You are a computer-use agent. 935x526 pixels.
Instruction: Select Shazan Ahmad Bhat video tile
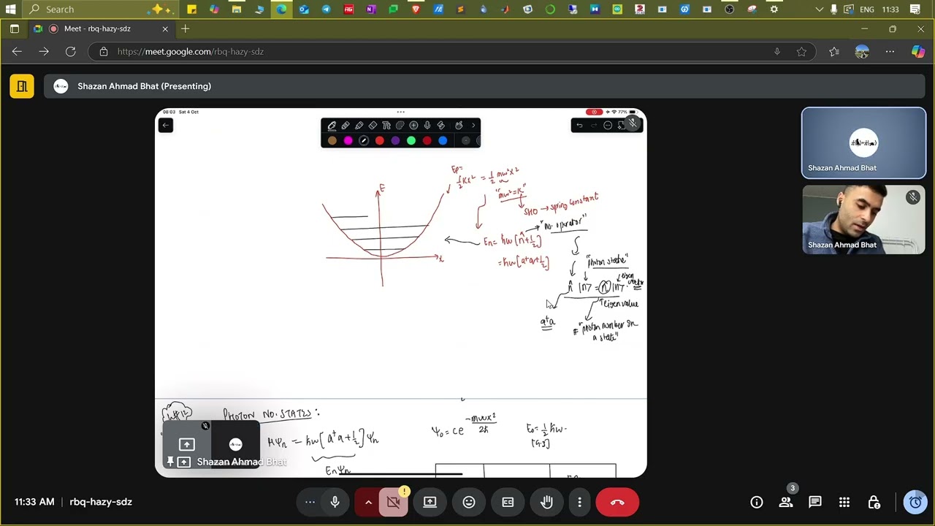pyautogui.click(x=863, y=219)
